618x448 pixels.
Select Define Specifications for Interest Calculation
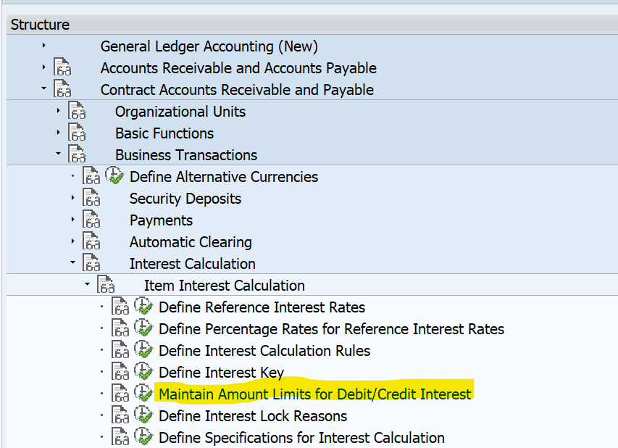[x=301, y=437]
